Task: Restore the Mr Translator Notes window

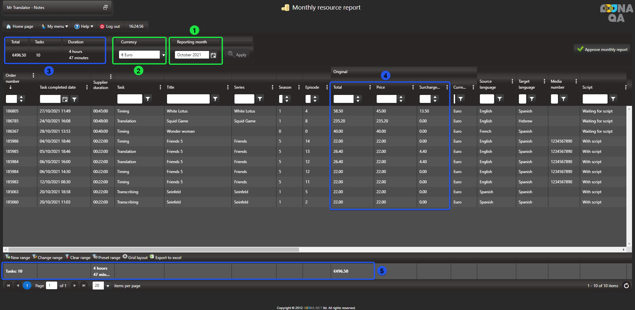Action: pos(105,7)
